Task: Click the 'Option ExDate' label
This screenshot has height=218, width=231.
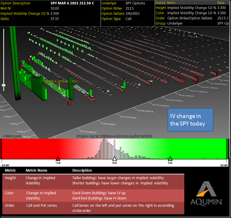Action: click(113, 14)
